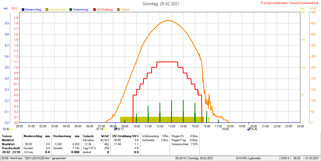Click the orange W/m² axis unit label
The height and width of the screenshot is (161, 321).
(313, 8)
